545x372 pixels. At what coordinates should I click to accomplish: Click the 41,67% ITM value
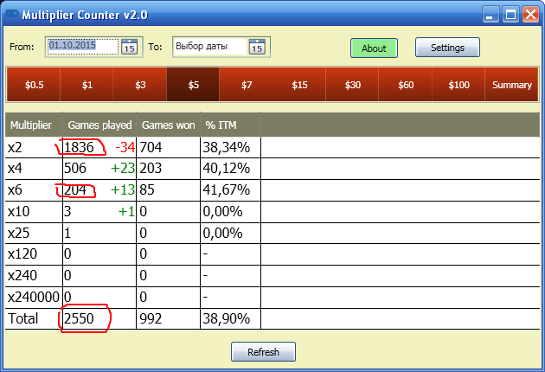pos(227,189)
